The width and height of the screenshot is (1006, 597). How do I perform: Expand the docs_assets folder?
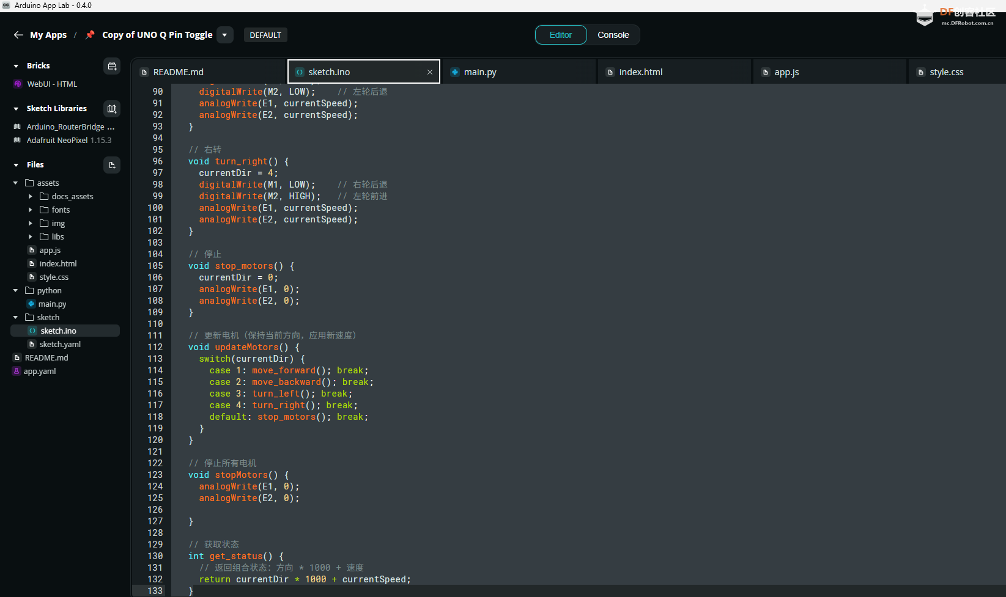tap(31, 197)
